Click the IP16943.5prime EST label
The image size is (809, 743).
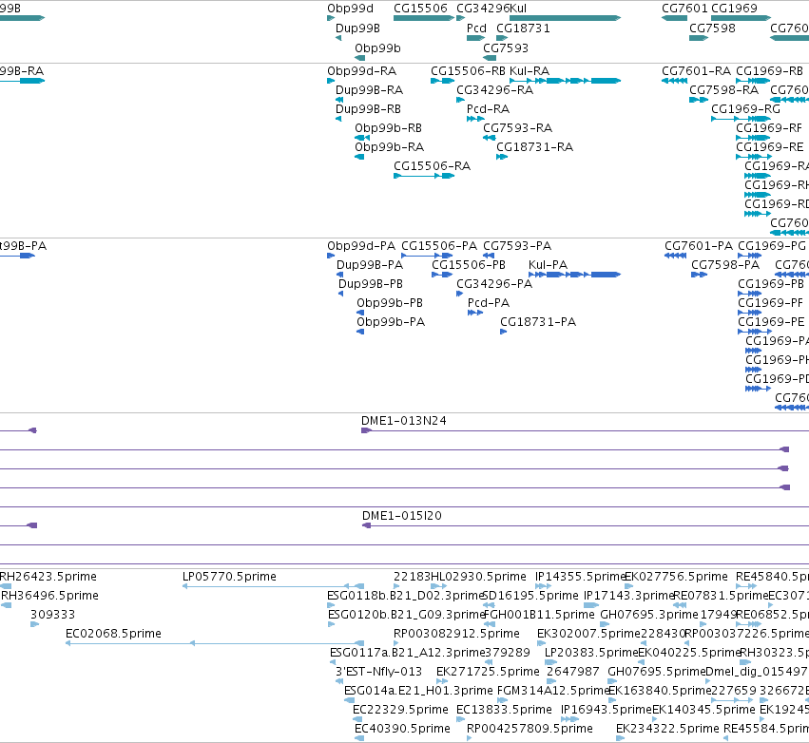(x=607, y=710)
